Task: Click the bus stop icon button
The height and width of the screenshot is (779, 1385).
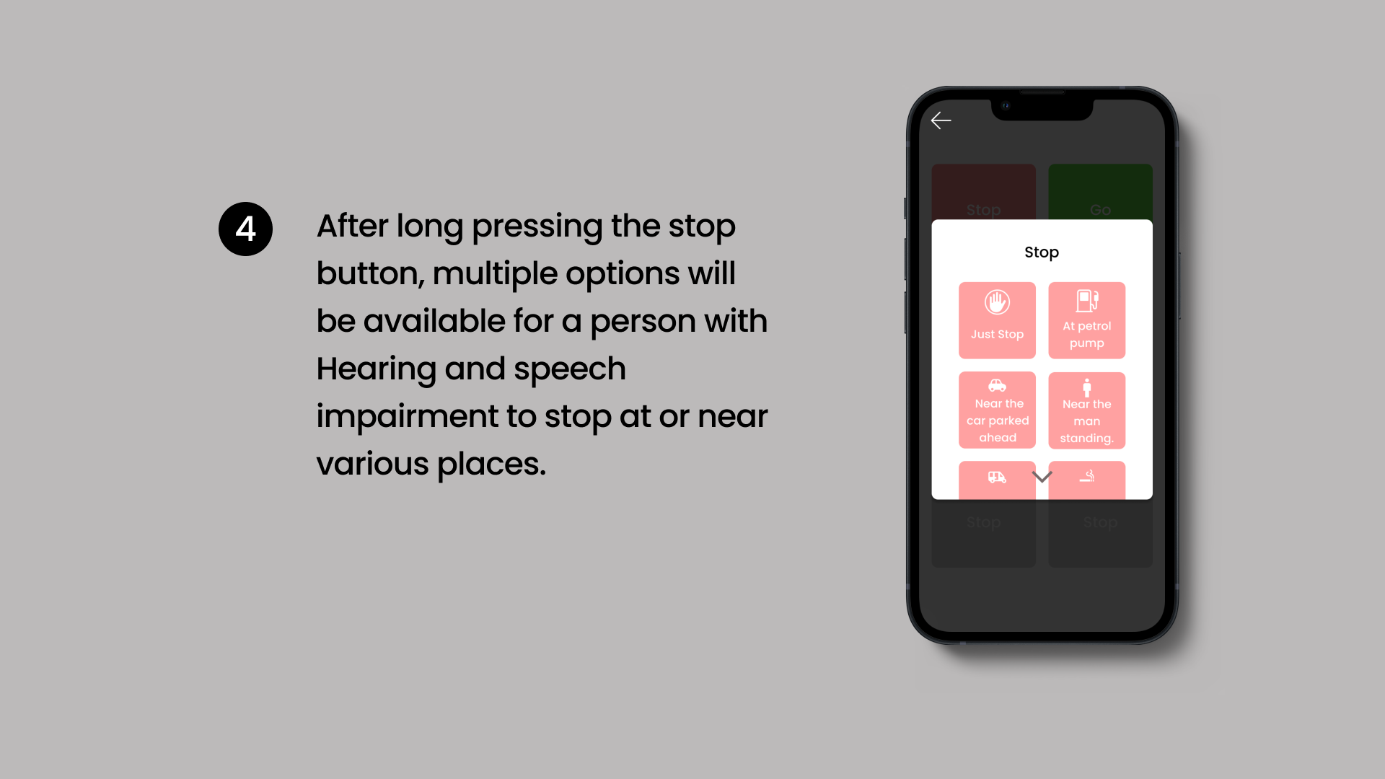Action: (x=996, y=480)
